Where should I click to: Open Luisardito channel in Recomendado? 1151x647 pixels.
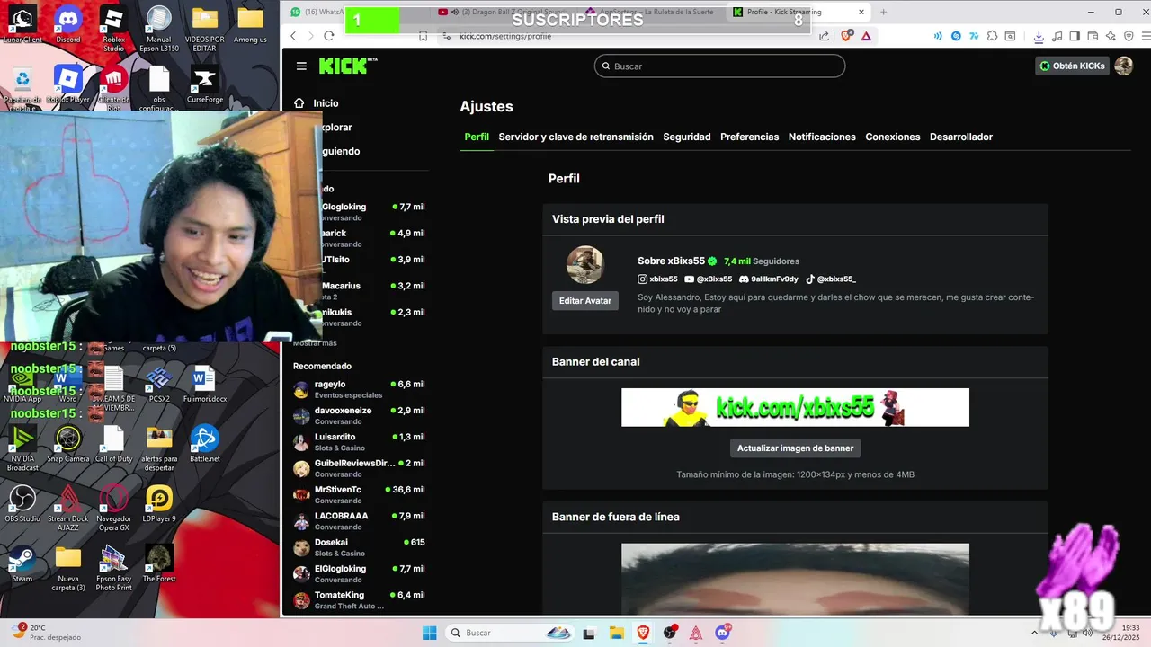pyautogui.click(x=359, y=441)
